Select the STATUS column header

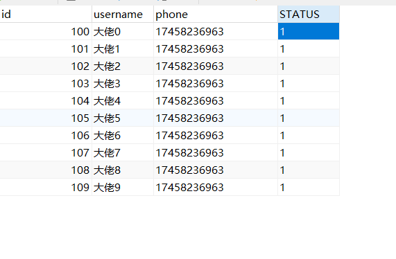pyautogui.click(x=309, y=14)
